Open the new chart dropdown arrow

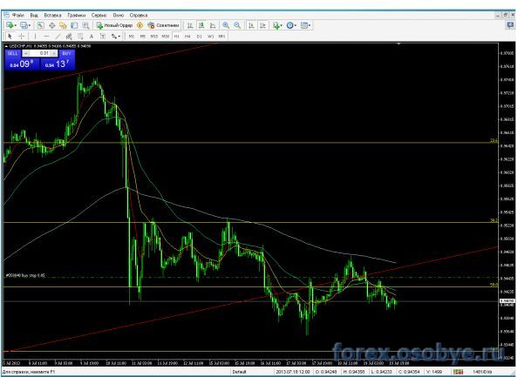pos(16,25)
